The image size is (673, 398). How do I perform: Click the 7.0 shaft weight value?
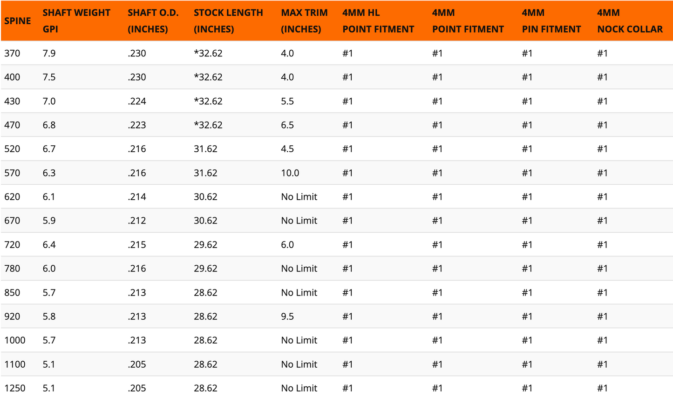click(x=49, y=101)
